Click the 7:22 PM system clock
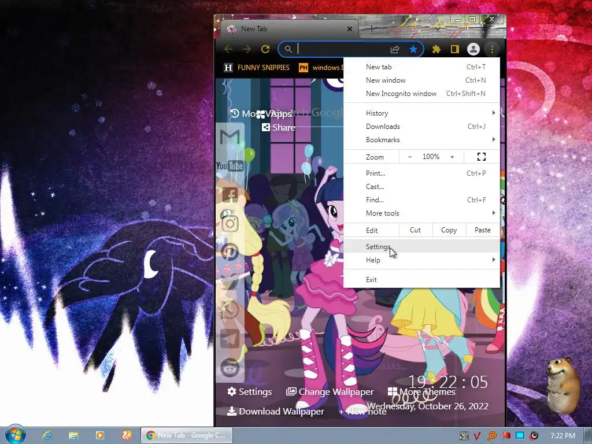 coord(563,436)
